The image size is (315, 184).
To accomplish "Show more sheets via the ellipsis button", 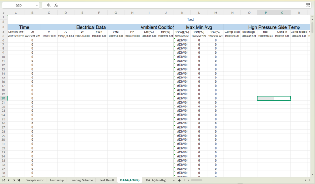I will pyautogui.click(x=174, y=180).
